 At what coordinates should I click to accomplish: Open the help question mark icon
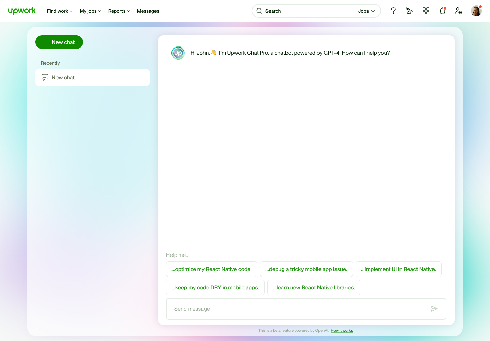pos(393,11)
